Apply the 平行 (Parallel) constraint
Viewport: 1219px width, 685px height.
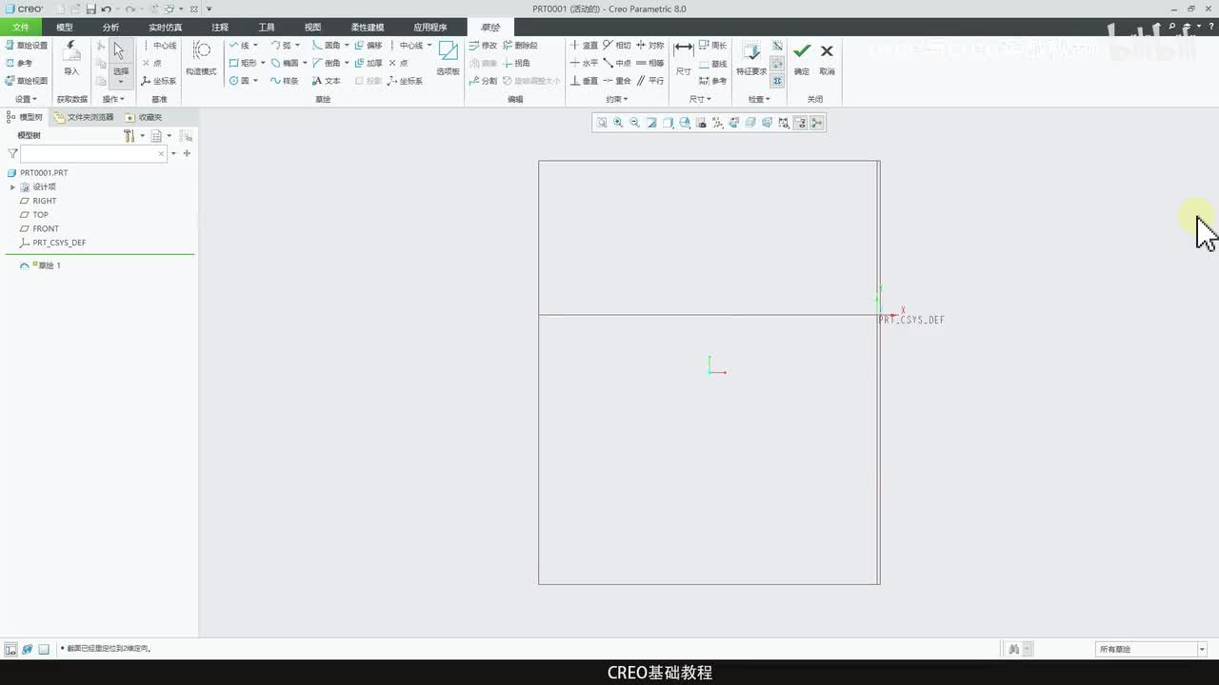coord(650,81)
